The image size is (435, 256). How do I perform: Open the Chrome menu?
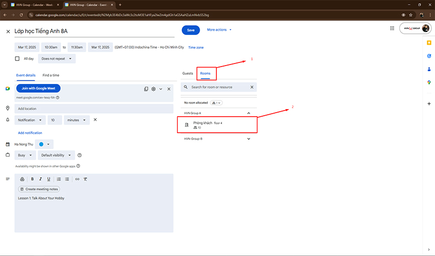click(430, 15)
